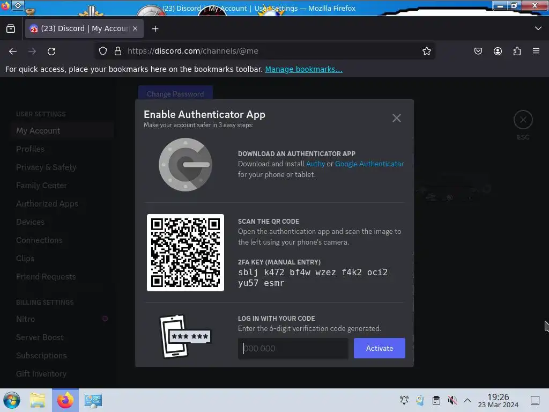Close the Enable Authenticator App dialog

click(x=396, y=118)
